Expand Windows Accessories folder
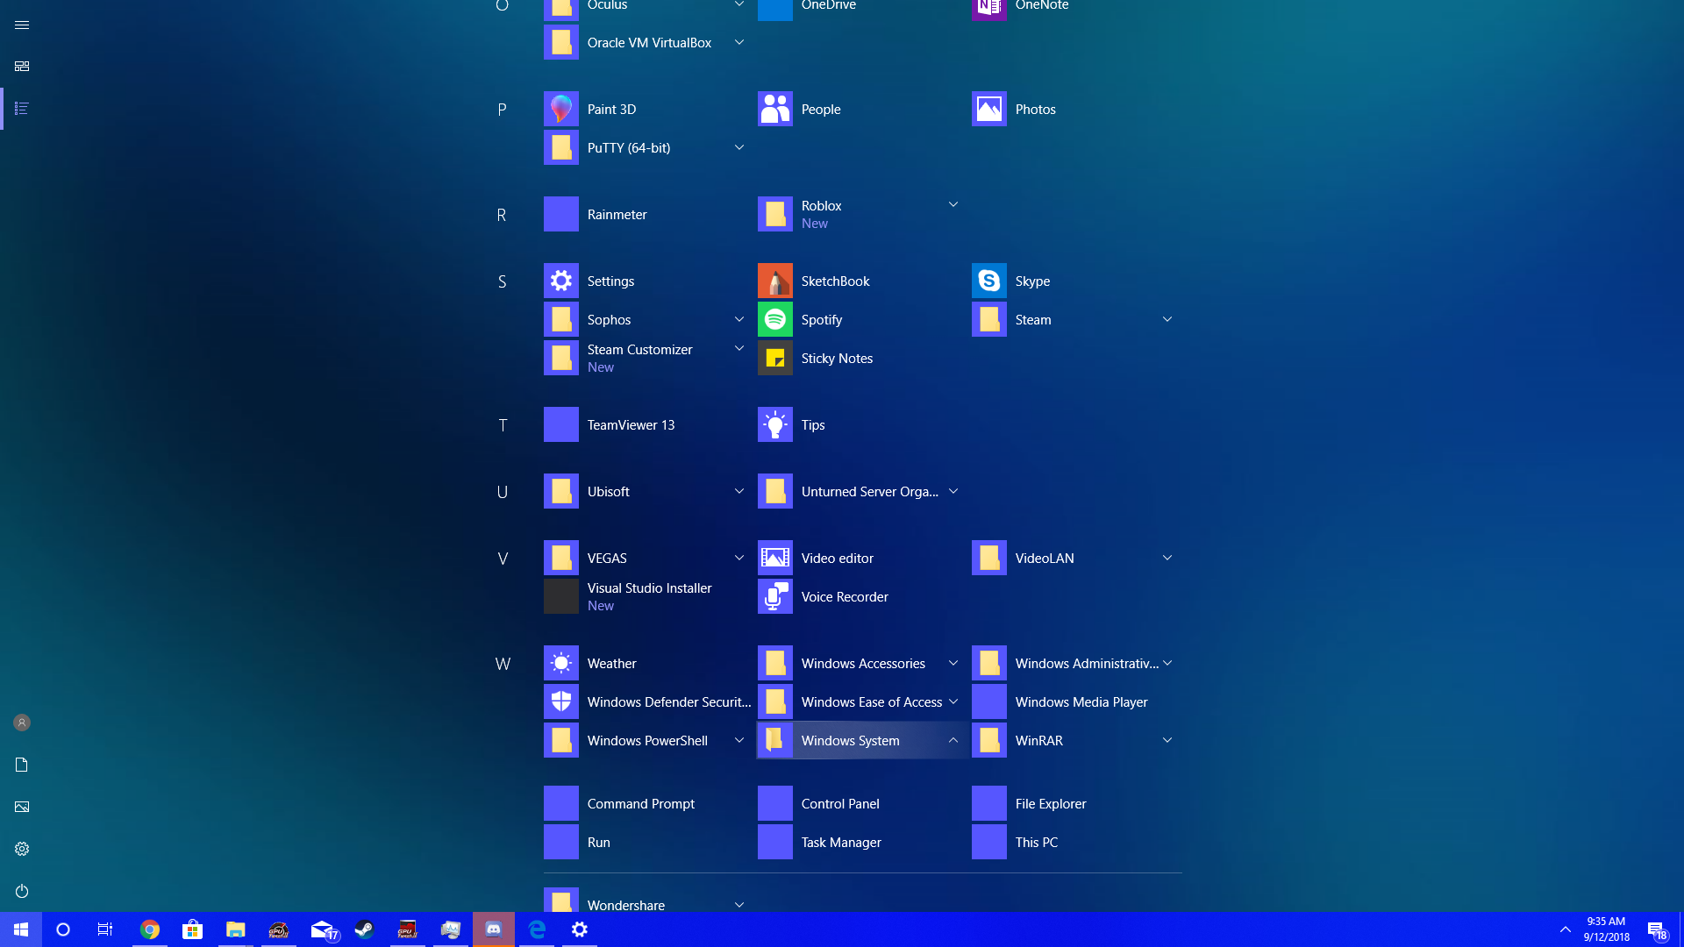 click(953, 663)
